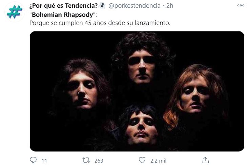Click the ghost emoji beside the account name
The image size is (249, 168).
[102, 6]
